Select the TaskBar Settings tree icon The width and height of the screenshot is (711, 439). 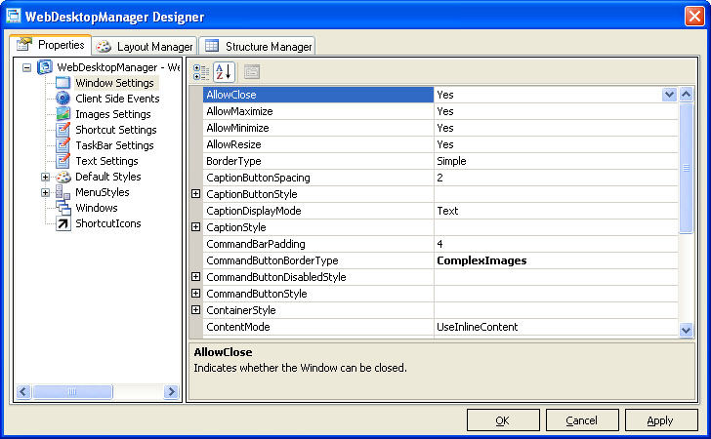point(63,145)
